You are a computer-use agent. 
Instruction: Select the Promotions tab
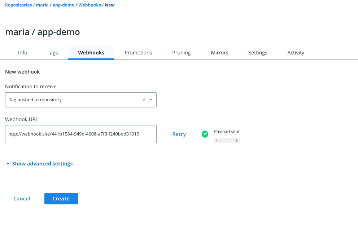[x=138, y=53]
